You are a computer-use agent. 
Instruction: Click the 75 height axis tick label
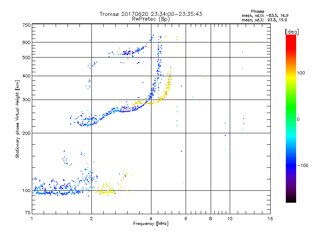27,213
